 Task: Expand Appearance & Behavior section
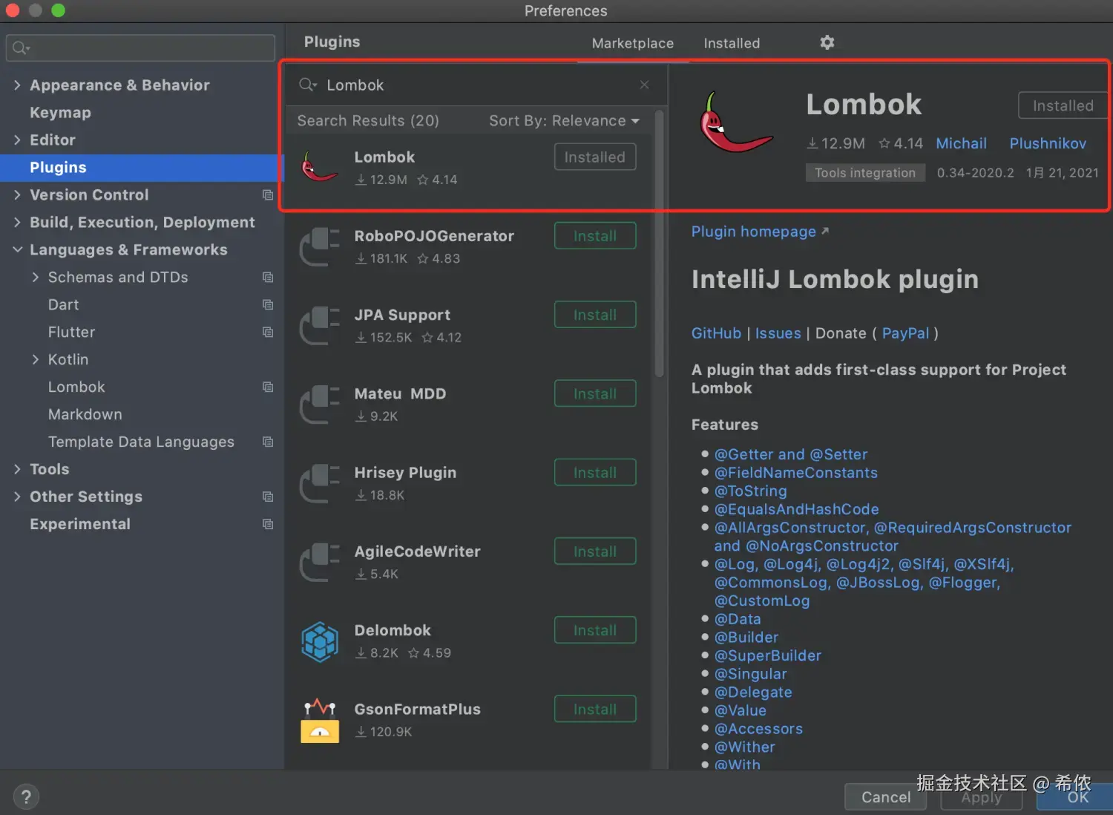[x=17, y=85]
